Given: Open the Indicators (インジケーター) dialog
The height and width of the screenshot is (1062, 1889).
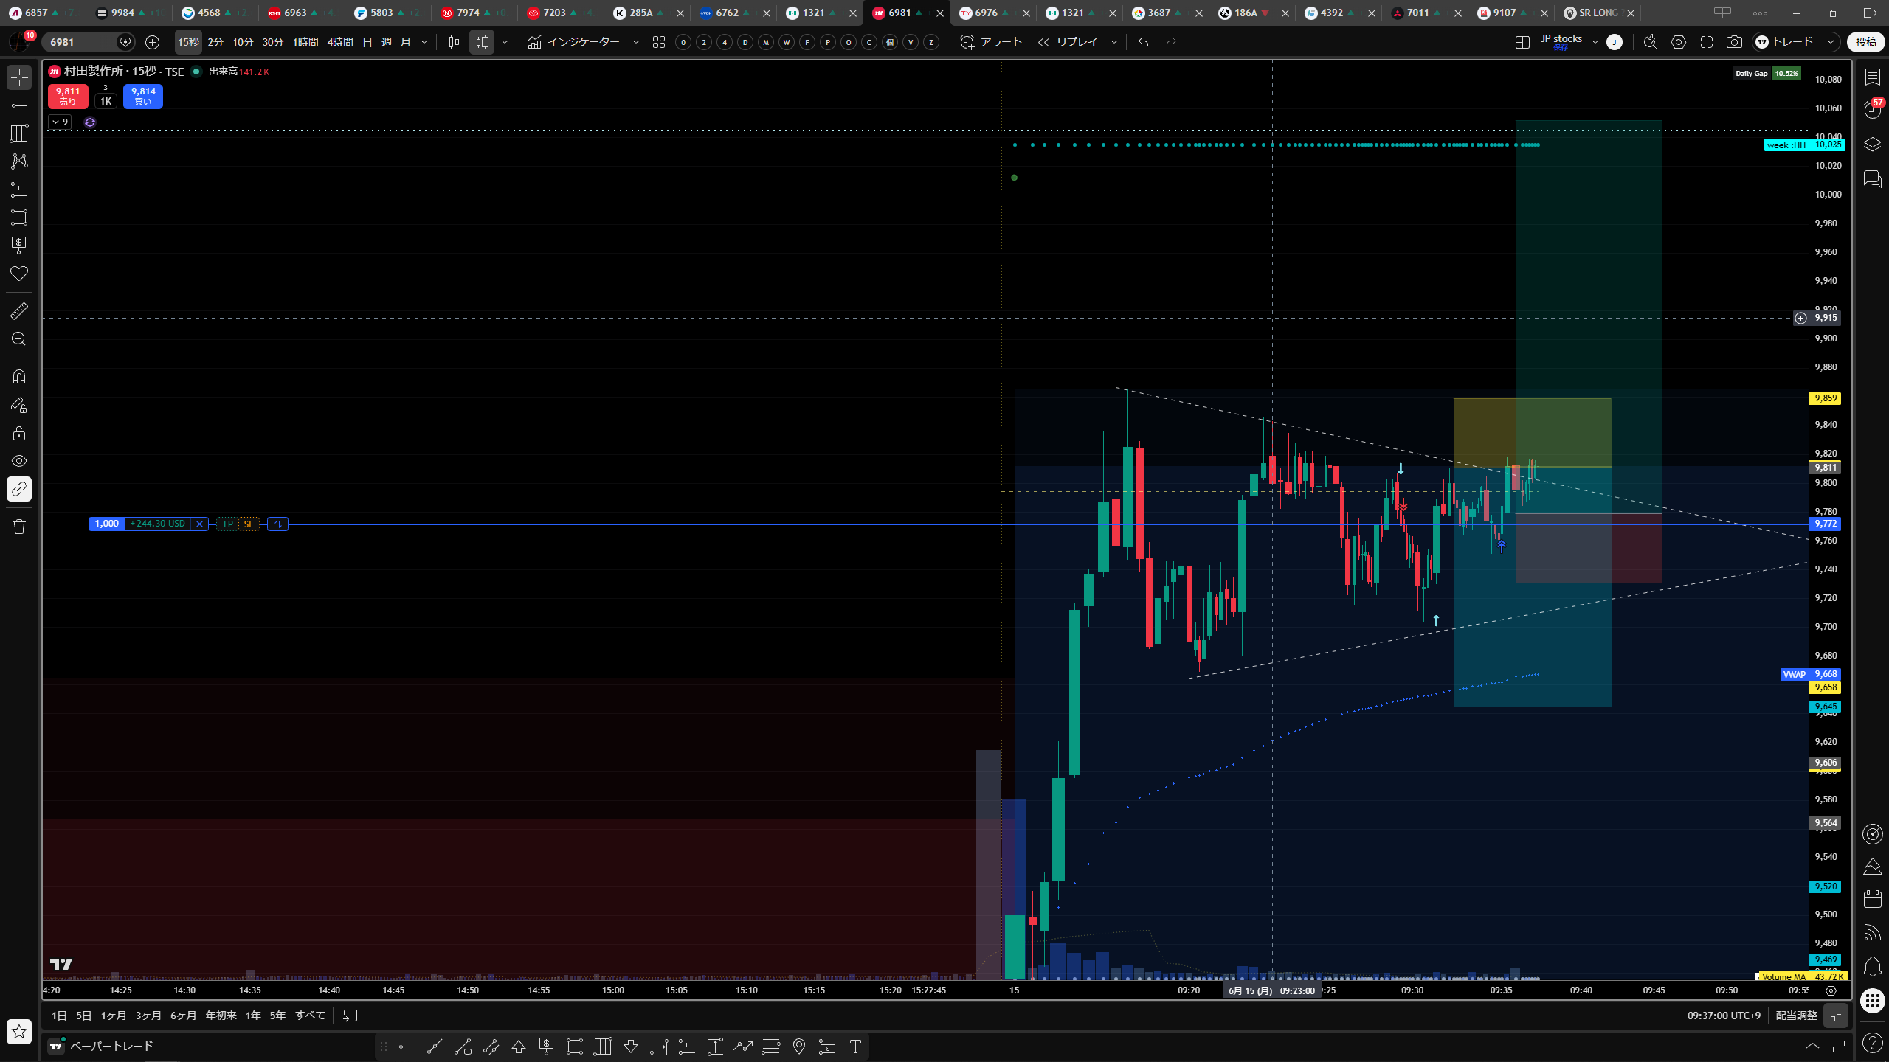Looking at the screenshot, I should [574, 42].
